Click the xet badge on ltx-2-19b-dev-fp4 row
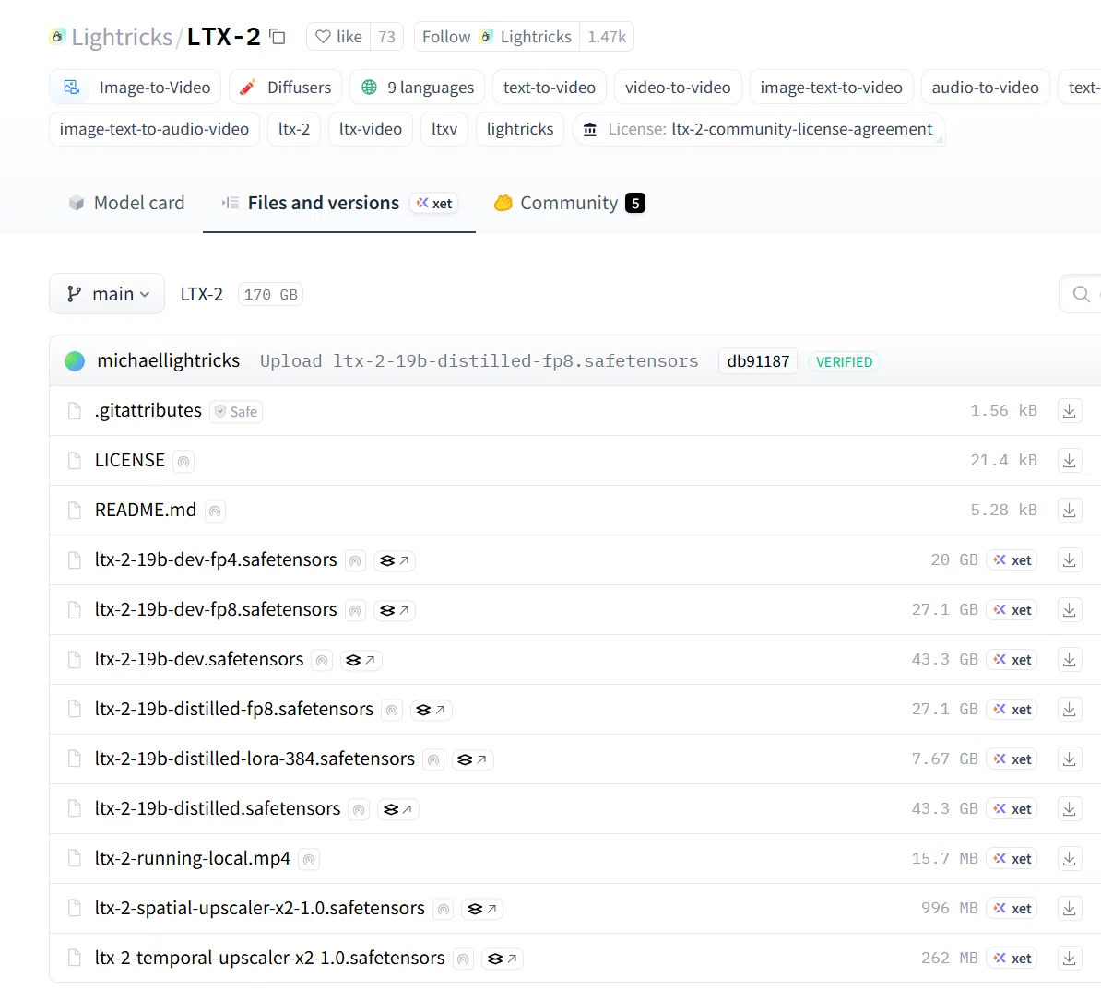1101x1000 pixels. coord(1012,560)
